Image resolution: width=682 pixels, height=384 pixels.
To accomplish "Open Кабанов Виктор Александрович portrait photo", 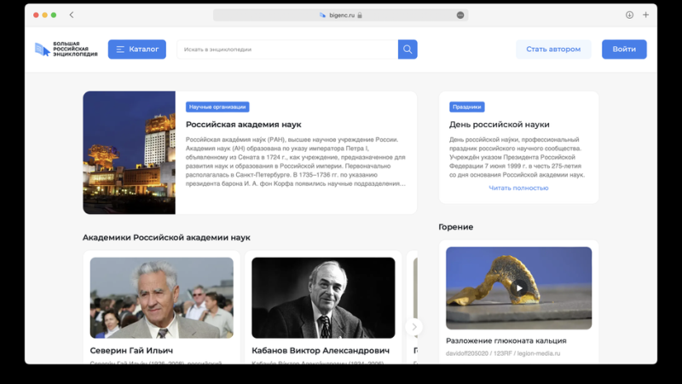I will pyautogui.click(x=323, y=298).
